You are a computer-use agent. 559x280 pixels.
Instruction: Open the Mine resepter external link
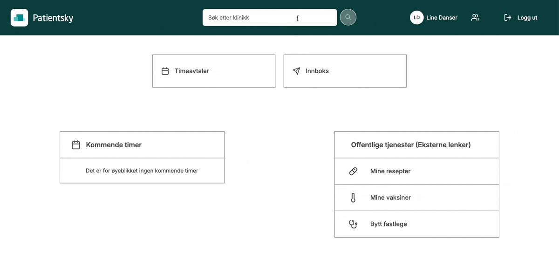tap(390, 171)
